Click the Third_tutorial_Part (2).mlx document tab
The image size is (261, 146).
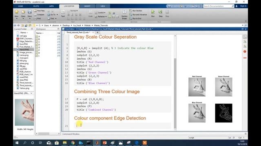click(x=78, y=32)
